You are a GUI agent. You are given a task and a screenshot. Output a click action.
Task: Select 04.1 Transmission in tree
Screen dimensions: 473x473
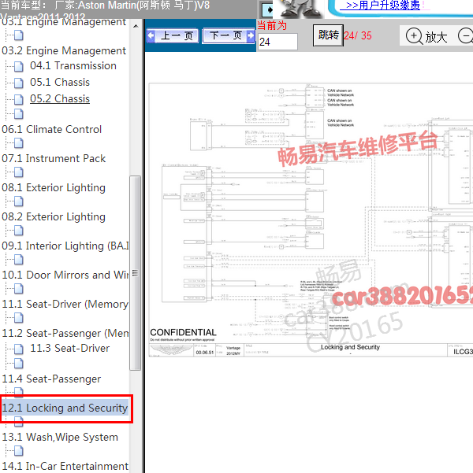73,66
